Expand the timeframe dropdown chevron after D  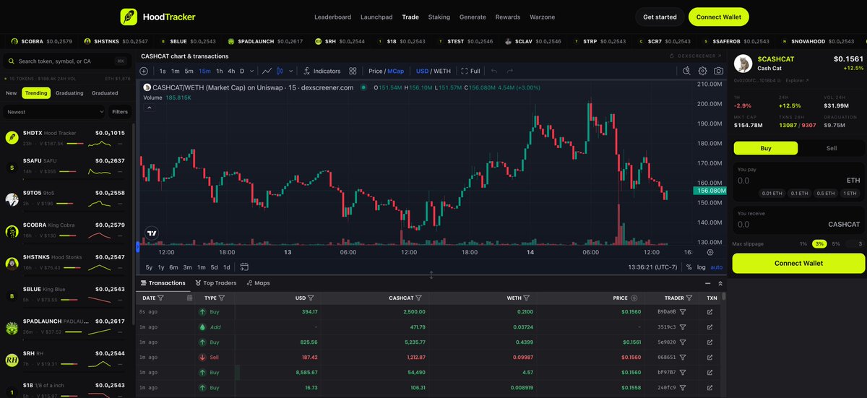[x=251, y=71]
